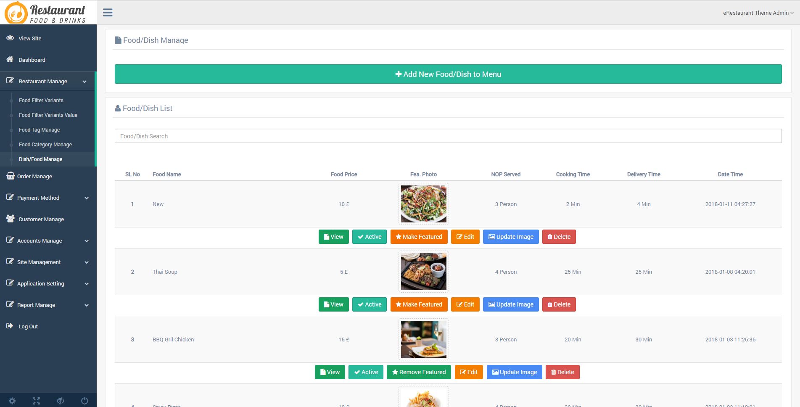The height and width of the screenshot is (407, 800).
Task: Click the basket icon beside Order Manage
Action: click(x=11, y=176)
